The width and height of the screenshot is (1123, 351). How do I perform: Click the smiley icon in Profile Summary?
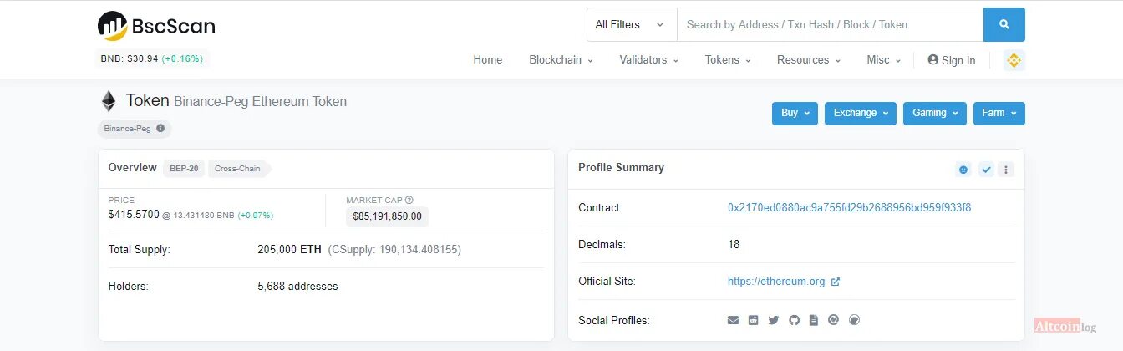(963, 170)
